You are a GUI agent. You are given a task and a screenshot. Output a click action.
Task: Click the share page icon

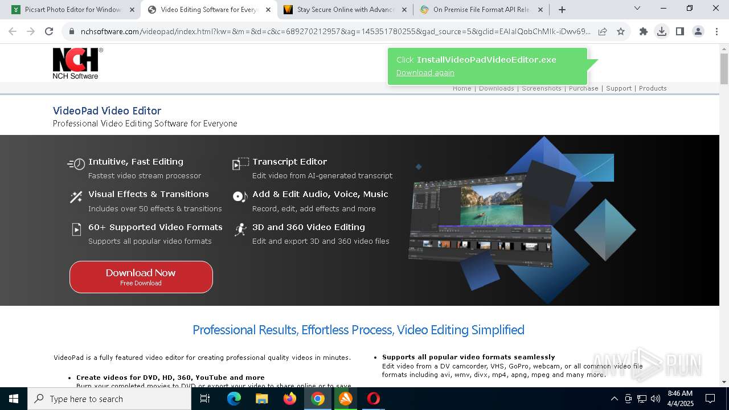click(x=603, y=31)
